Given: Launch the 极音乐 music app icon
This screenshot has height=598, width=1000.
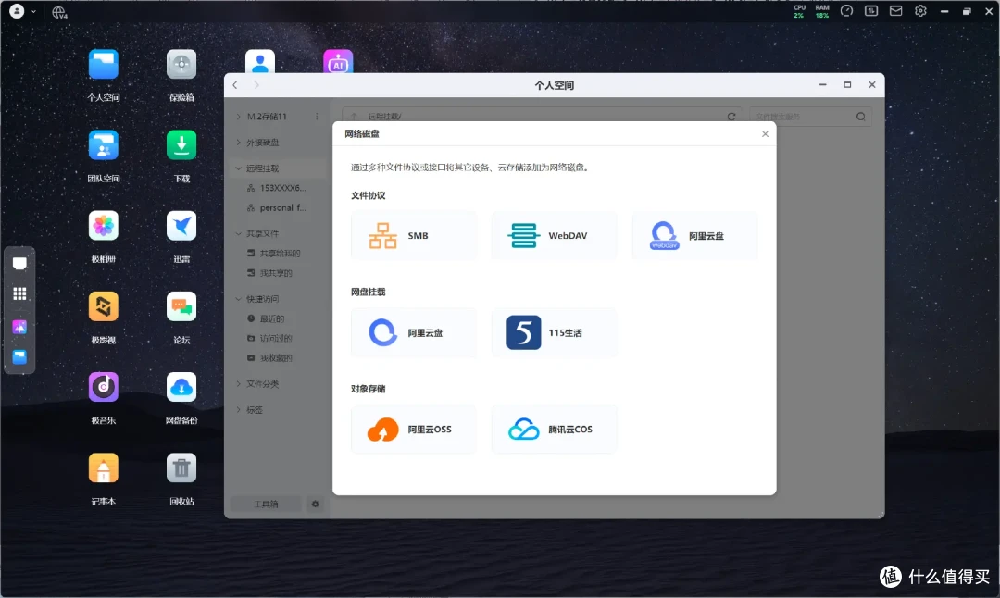Looking at the screenshot, I should click(x=104, y=387).
